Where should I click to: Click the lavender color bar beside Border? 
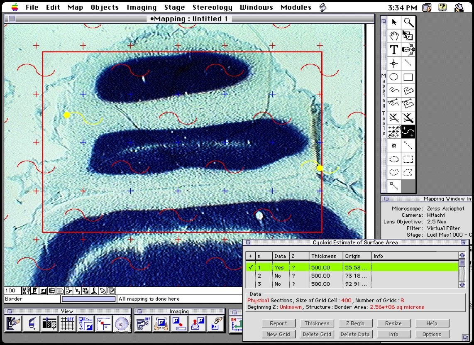[x=88, y=299]
